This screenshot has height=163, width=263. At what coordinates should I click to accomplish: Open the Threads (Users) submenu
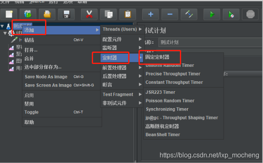(122, 29)
